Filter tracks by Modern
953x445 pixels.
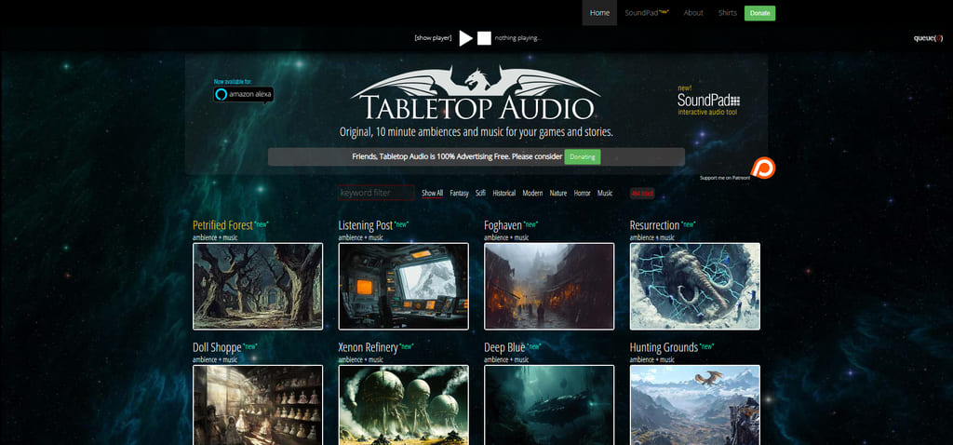pos(532,194)
